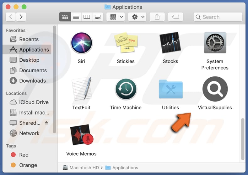Open the Action gear dropdown menu

click(137, 17)
